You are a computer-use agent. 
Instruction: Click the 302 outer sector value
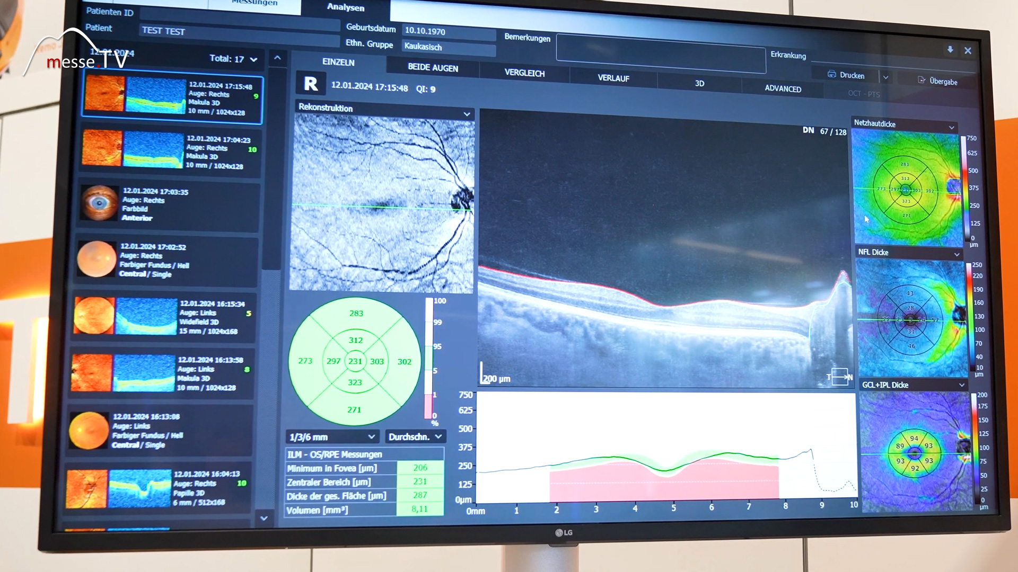tap(405, 362)
